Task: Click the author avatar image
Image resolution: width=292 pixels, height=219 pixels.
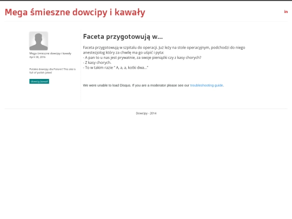Action: point(38,41)
